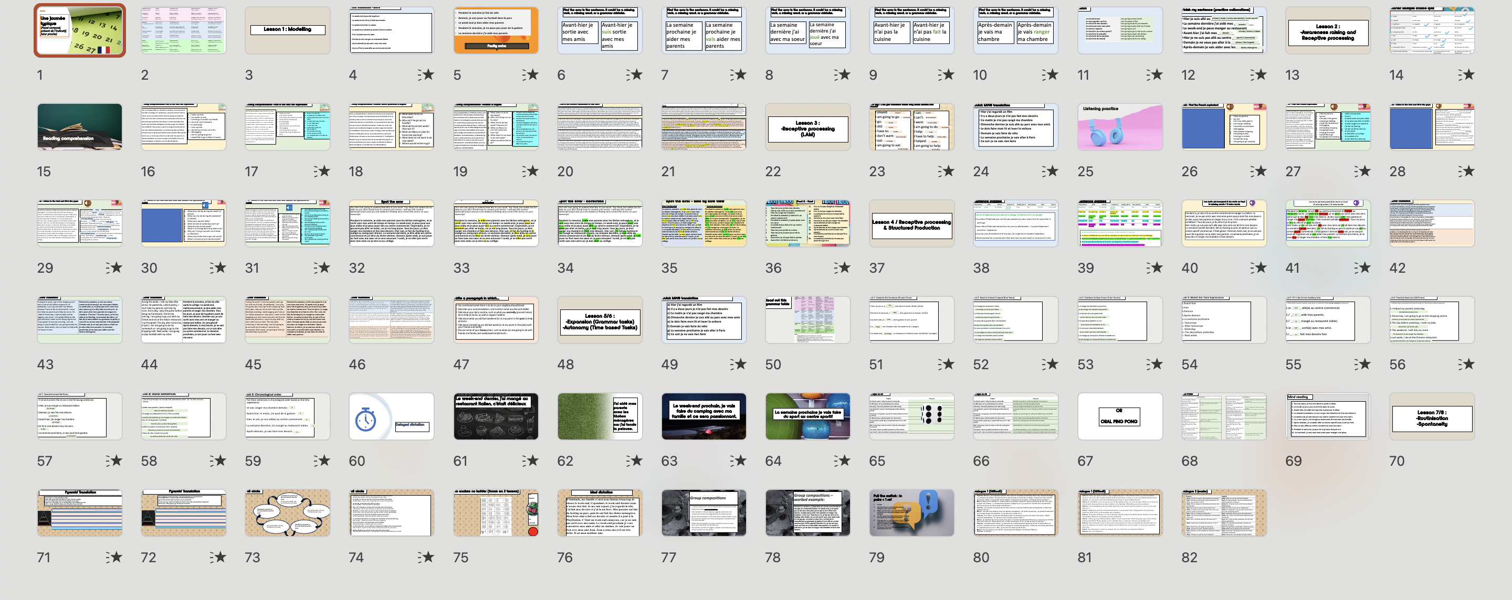Select the last slide thumbnail numbered 82
Image resolution: width=1512 pixels, height=600 pixels.
[1224, 512]
